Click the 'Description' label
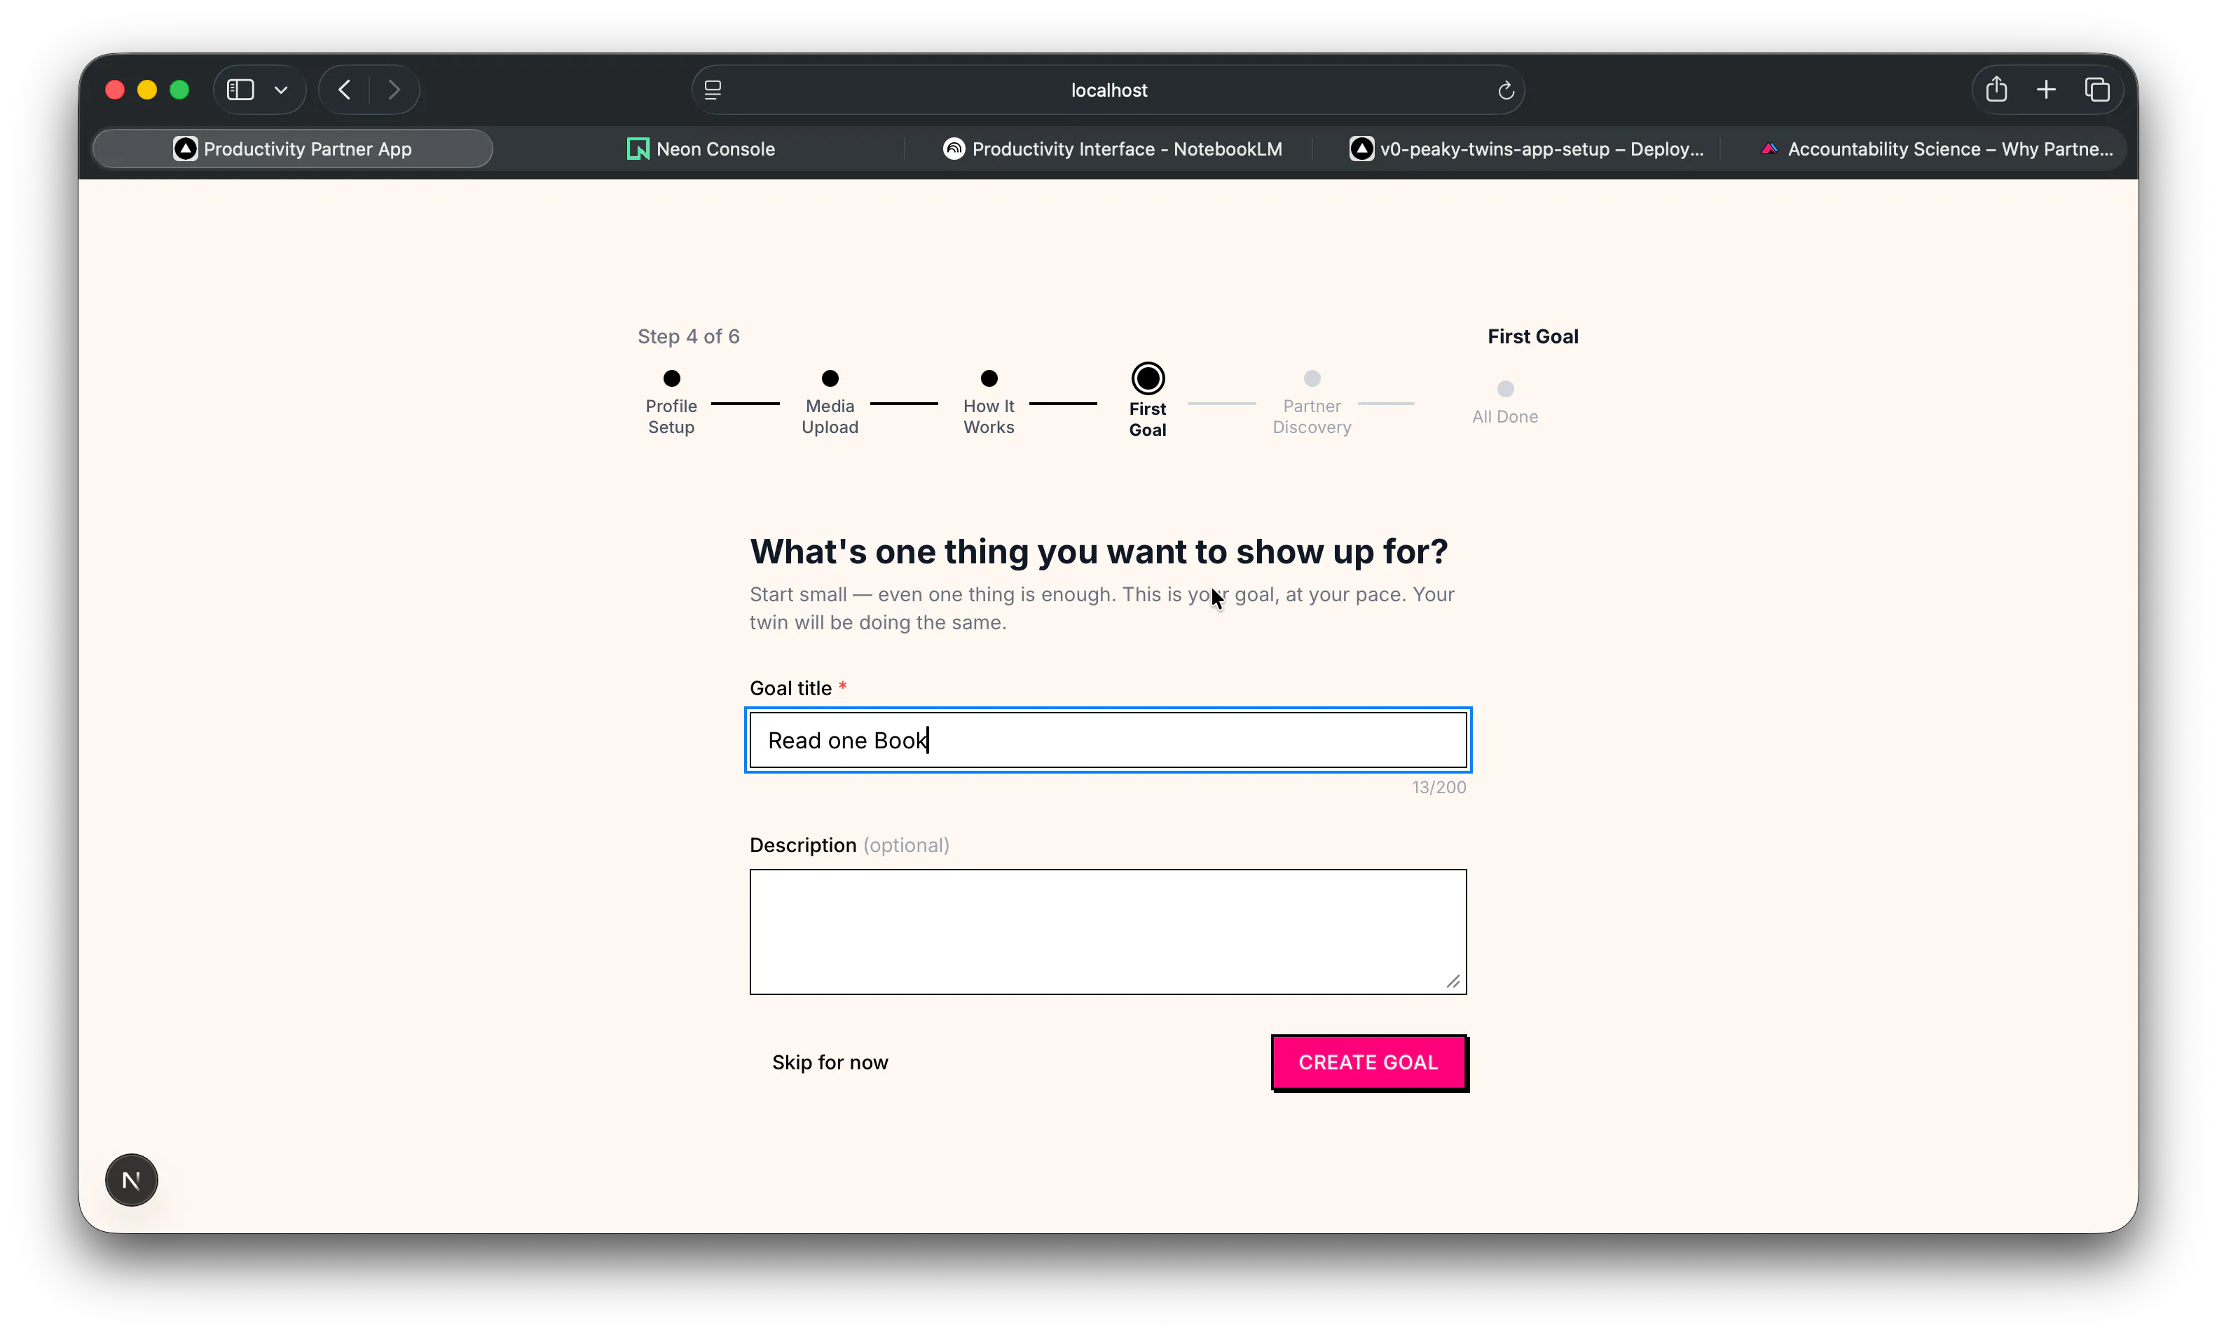The width and height of the screenshot is (2217, 1337). 802,845
